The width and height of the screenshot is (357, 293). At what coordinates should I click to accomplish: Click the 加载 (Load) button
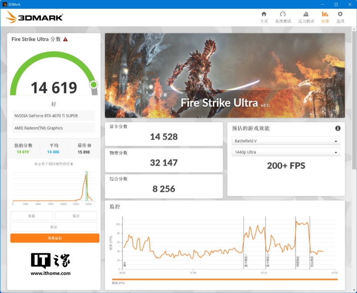pos(31,216)
